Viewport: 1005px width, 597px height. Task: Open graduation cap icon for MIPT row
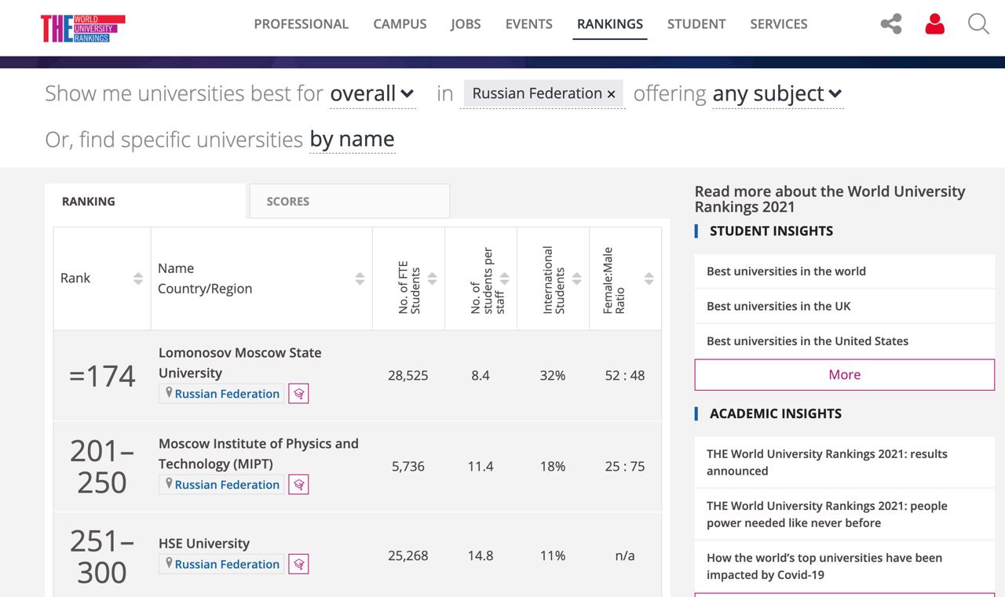coord(298,485)
